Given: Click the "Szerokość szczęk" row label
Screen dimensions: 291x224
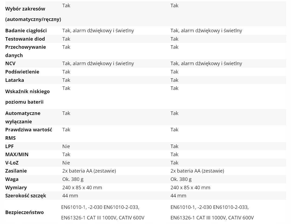Looking at the screenshot, I should [x=26, y=196].
